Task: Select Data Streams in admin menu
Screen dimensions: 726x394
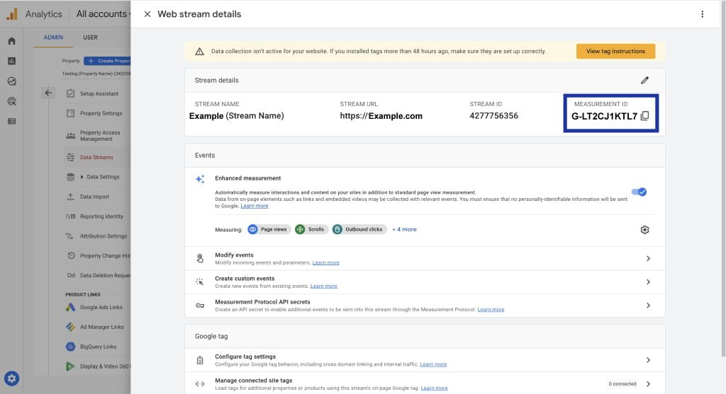Action: pyautogui.click(x=96, y=157)
